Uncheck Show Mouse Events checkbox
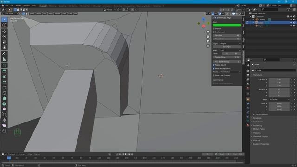 coord(213,69)
